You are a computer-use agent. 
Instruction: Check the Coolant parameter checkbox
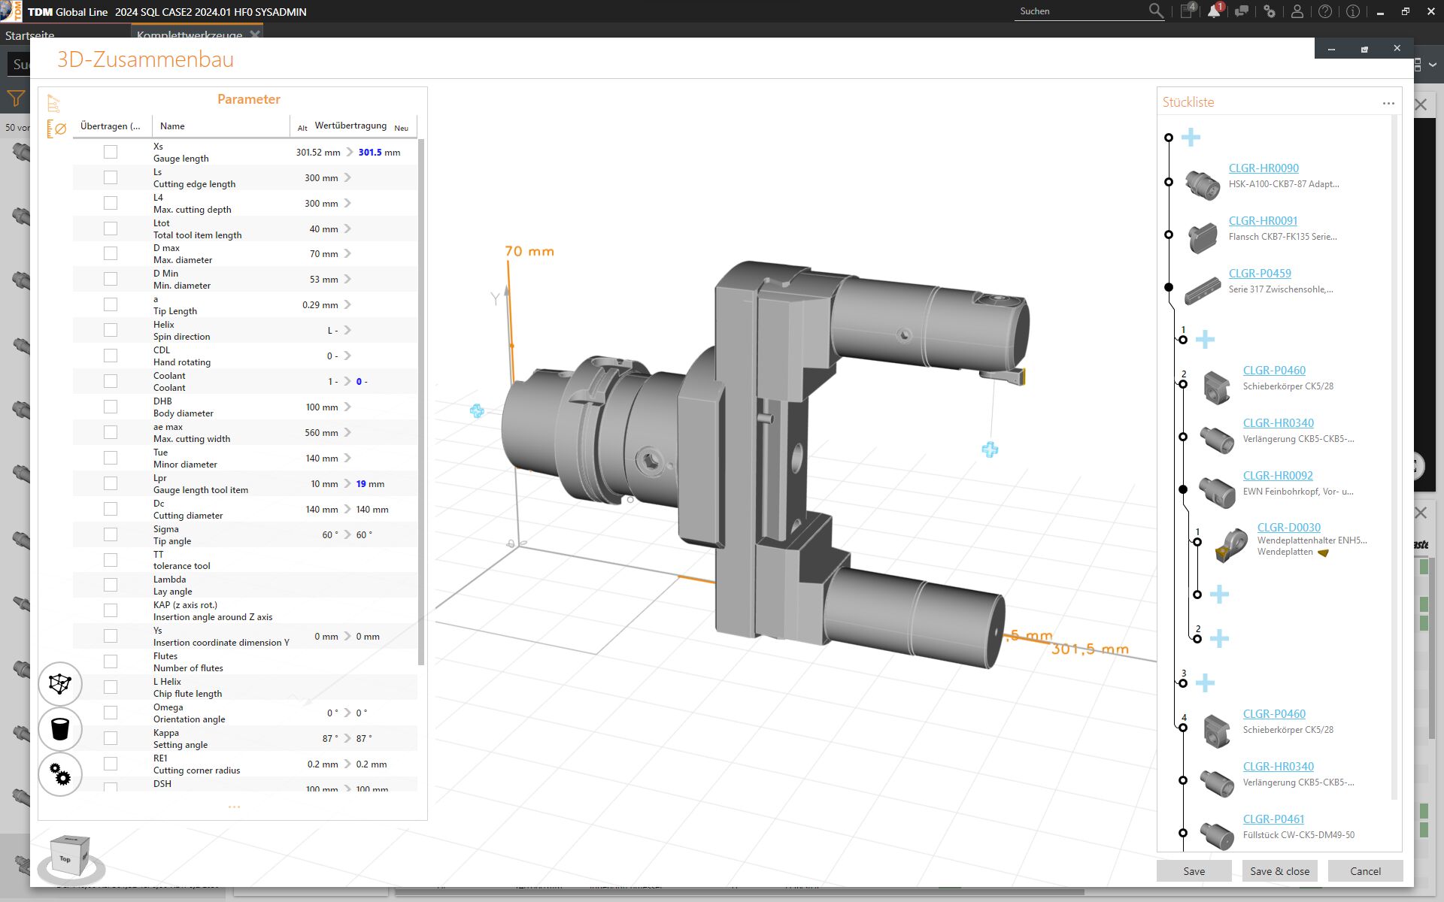111,380
